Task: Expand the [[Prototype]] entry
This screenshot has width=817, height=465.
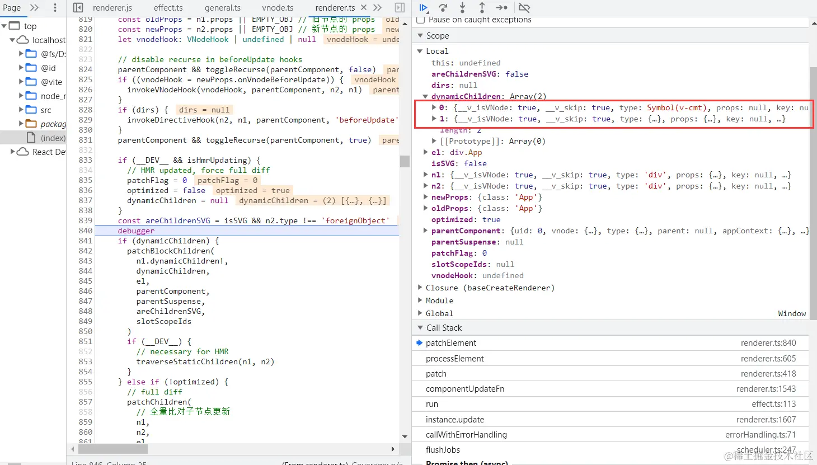Action: (434, 141)
